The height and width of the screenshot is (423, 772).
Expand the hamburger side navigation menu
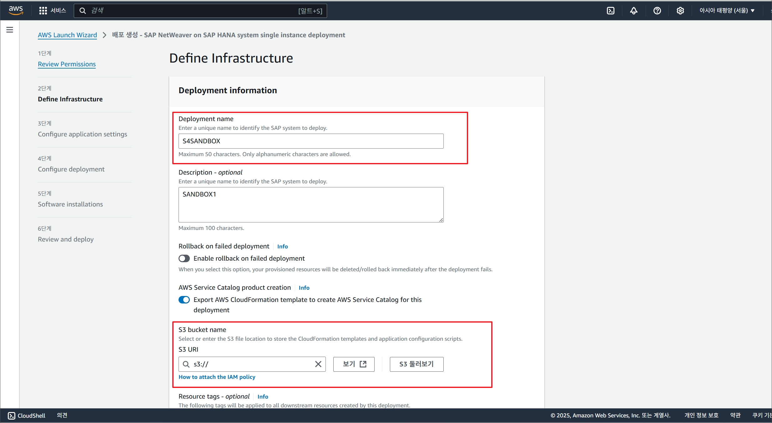(x=10, y=30)
